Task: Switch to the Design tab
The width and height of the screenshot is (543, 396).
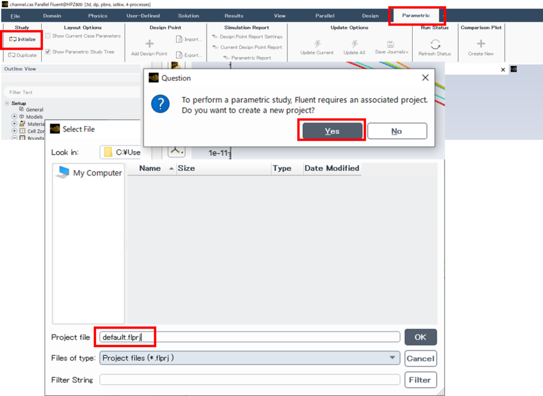Action: (370, 16)
